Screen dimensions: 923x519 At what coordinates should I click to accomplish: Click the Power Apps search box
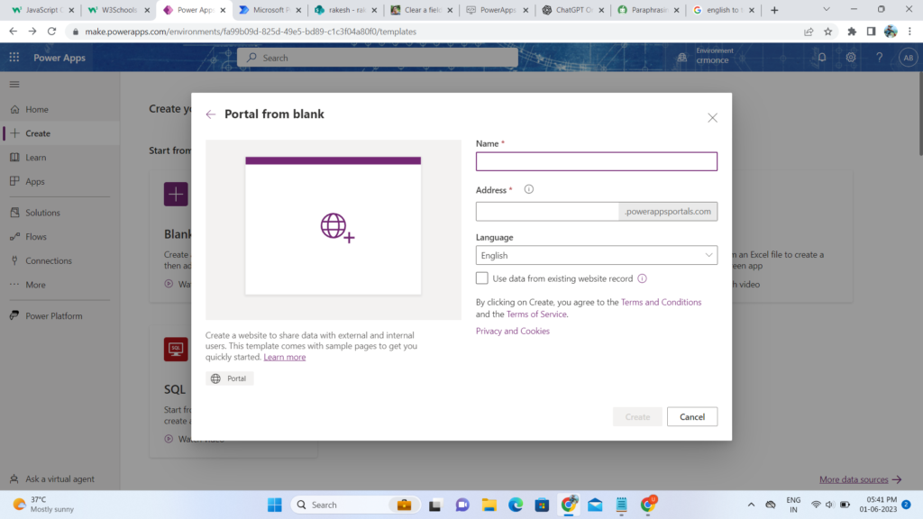(378, 58)
